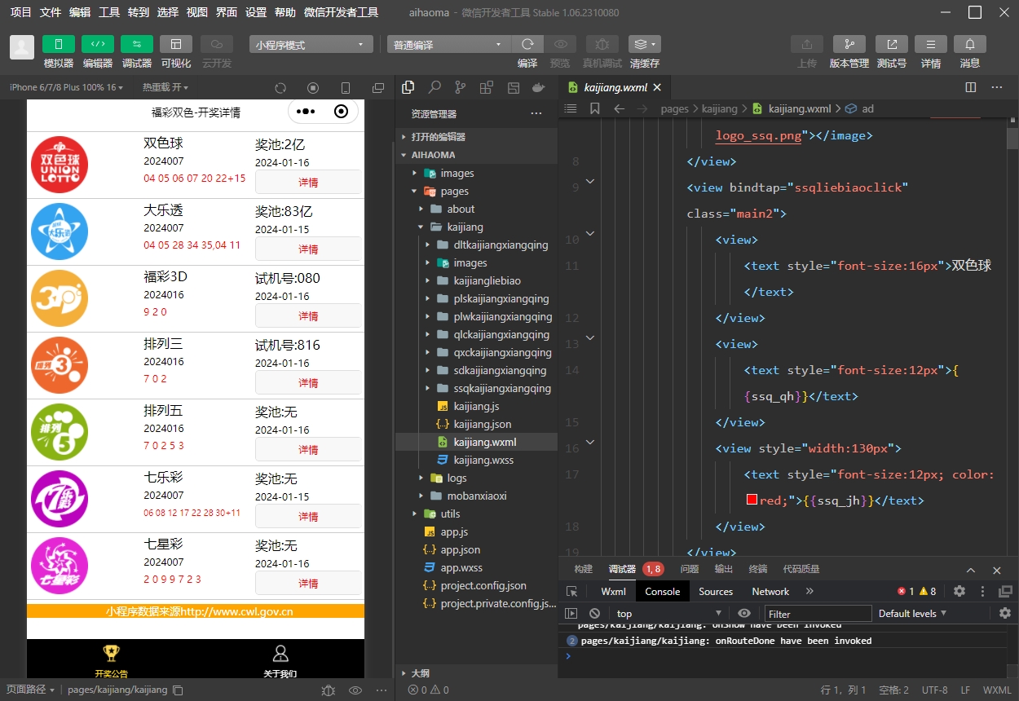
Task: Open the Docker view in the activity bar
Action: (538, 87)
